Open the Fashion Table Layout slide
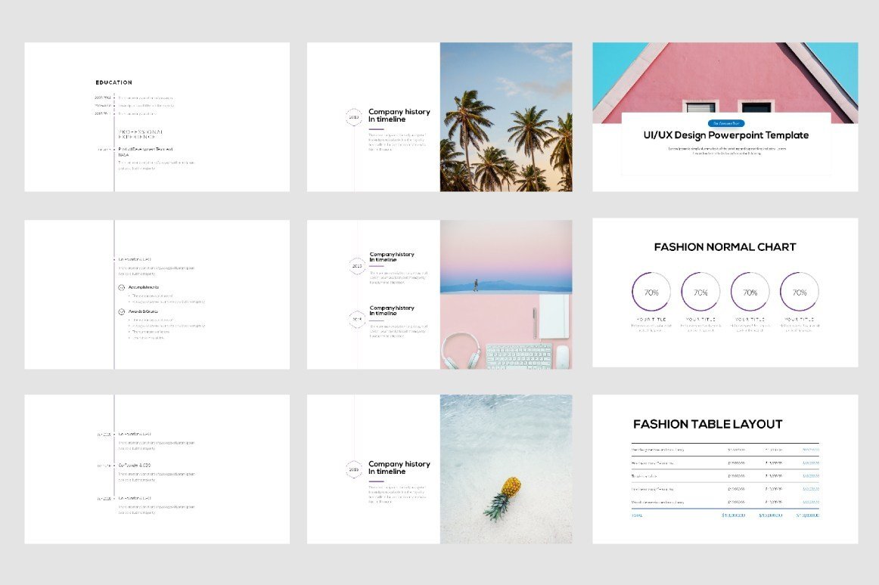 (725, 469)
